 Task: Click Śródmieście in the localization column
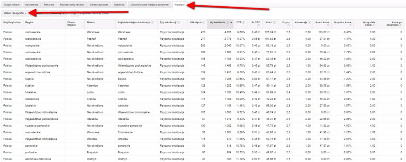pyautogui.click(x=125, y=132)
